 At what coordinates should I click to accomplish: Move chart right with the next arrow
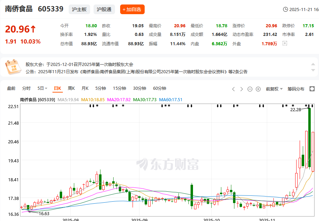tap(241, 89)
